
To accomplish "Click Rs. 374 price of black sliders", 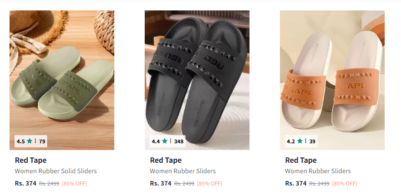I will click(161, 183).
